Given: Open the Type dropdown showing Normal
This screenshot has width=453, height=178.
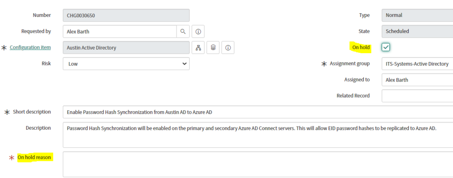Looking at the screenshot, I should [x=417, y=15].
